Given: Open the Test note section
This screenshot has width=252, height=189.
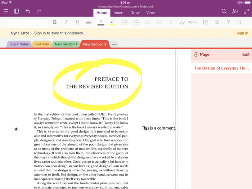Looking at the screenshot, I should pos(42,44).
